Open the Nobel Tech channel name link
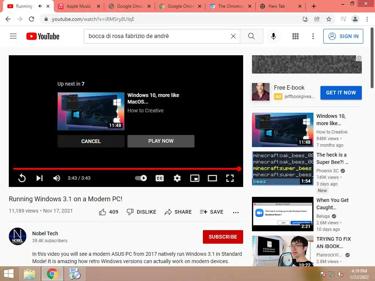 click(45, 233)
